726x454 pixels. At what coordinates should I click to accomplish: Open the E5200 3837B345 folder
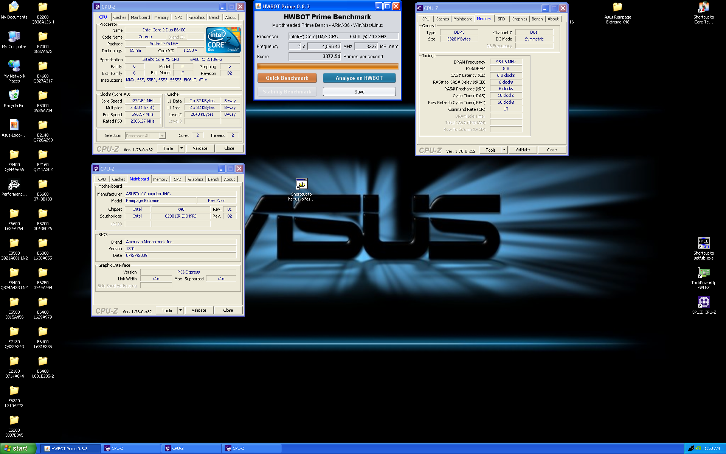14,426
